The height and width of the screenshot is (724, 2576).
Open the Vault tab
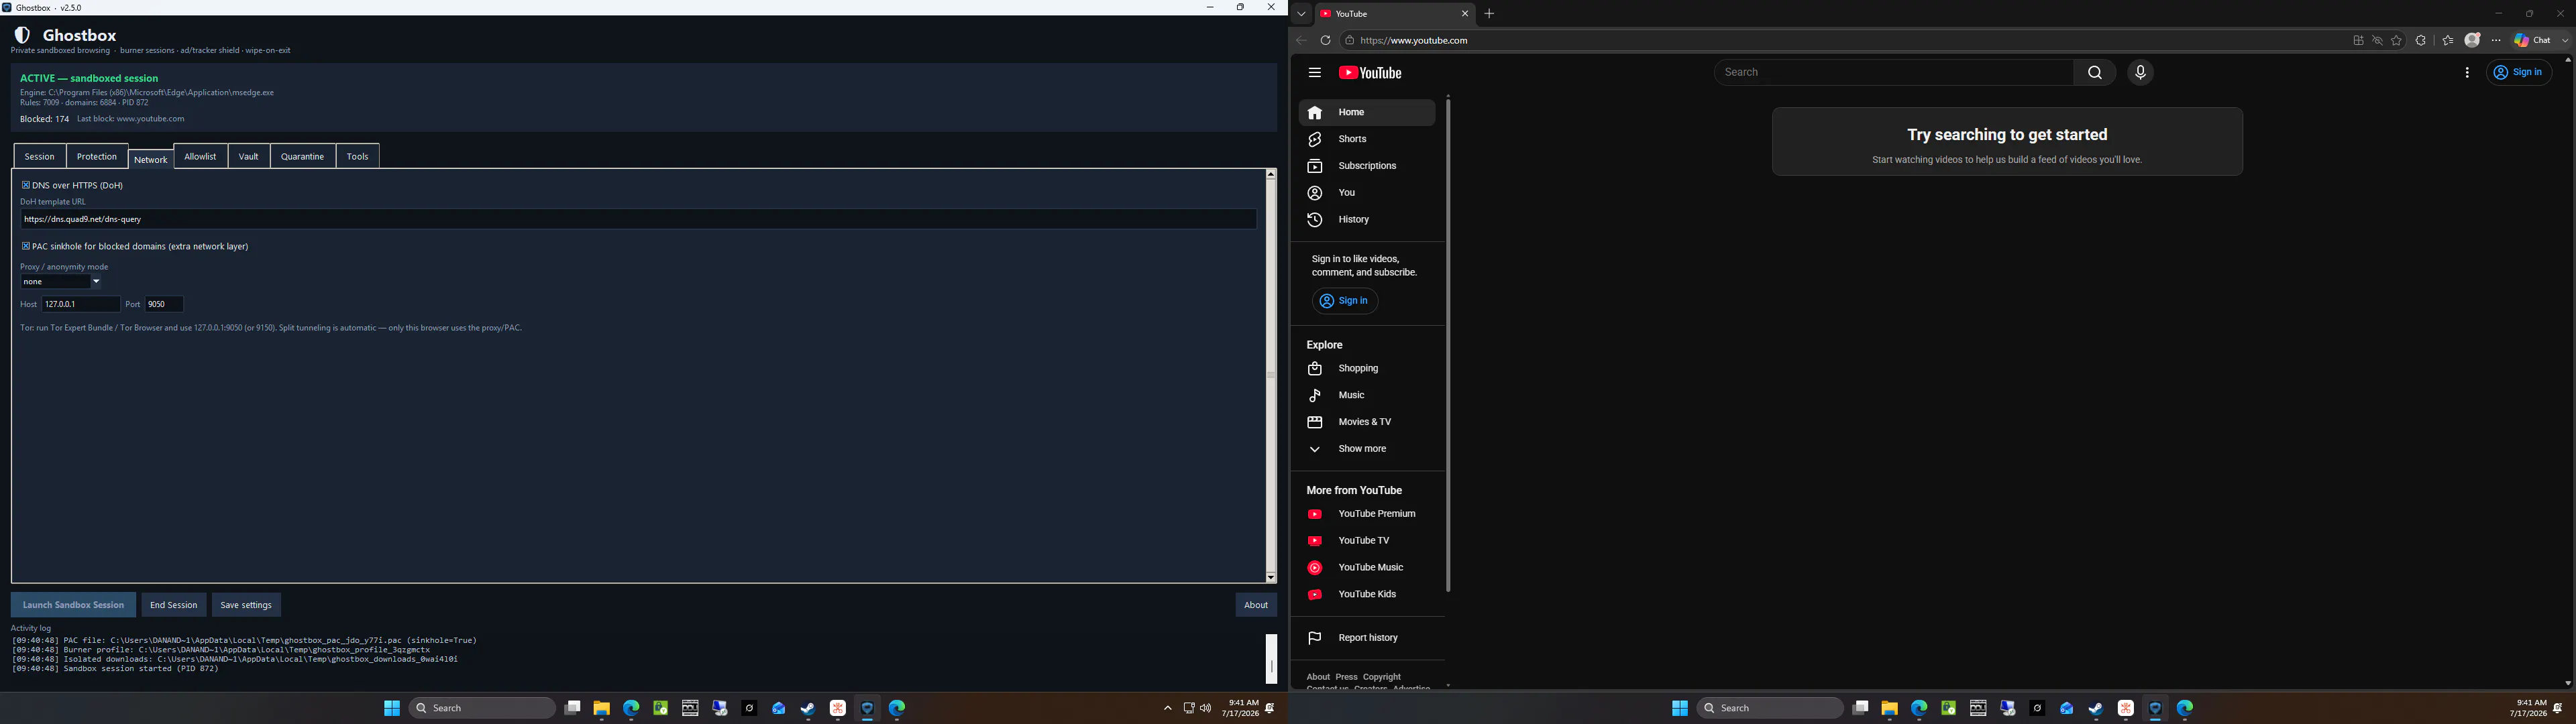point(249,156)
